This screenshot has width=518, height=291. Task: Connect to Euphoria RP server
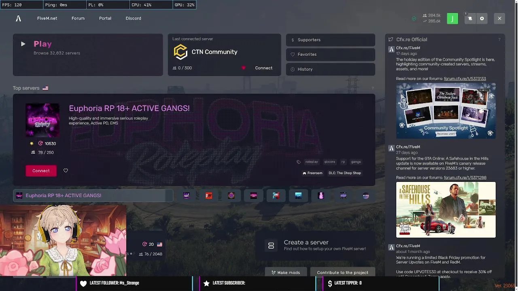pos(41,171)
